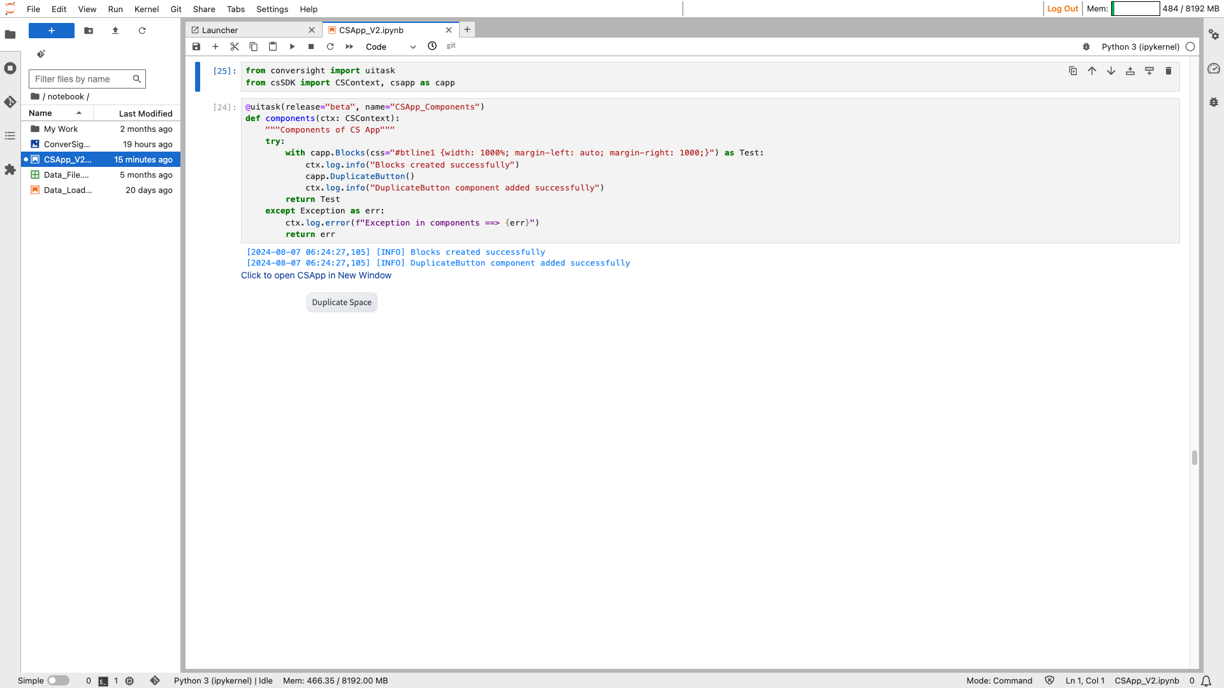Sort files by the Name column header
This screenshot has width=1224, height=688.
tap(57, 113)
